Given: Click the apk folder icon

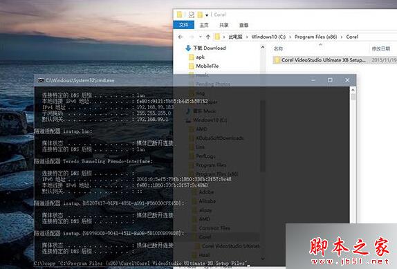Looking at the screenshot, I should (192, 57).
